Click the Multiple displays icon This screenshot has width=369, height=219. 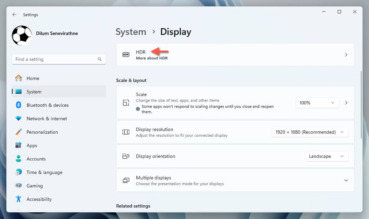coord(126,180)
